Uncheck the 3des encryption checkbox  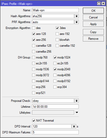pyautogui.click(x=57, y=28)
